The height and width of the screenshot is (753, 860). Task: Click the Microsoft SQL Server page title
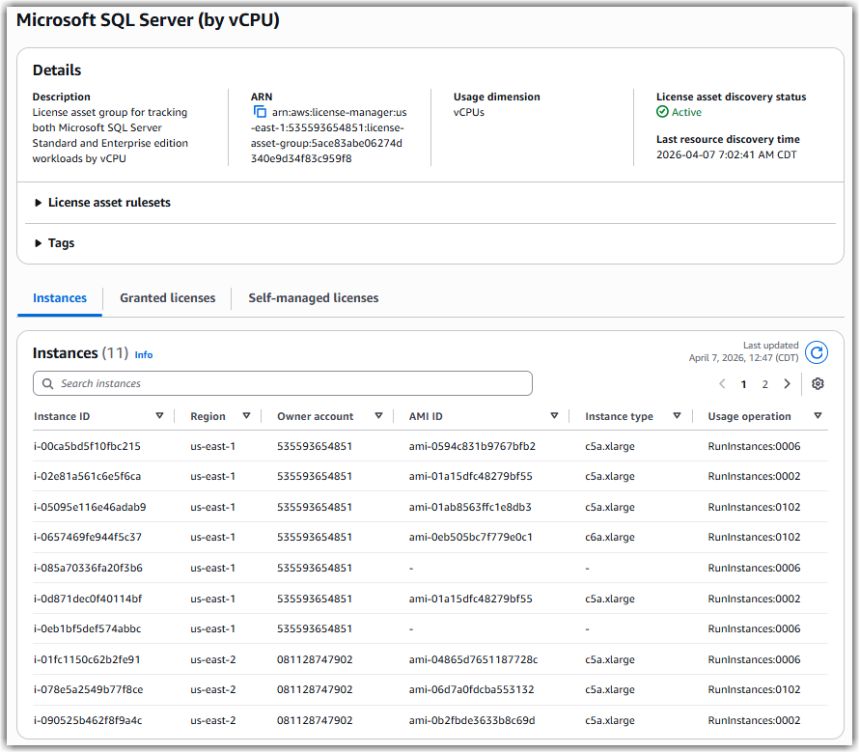(x=148, y=19)
